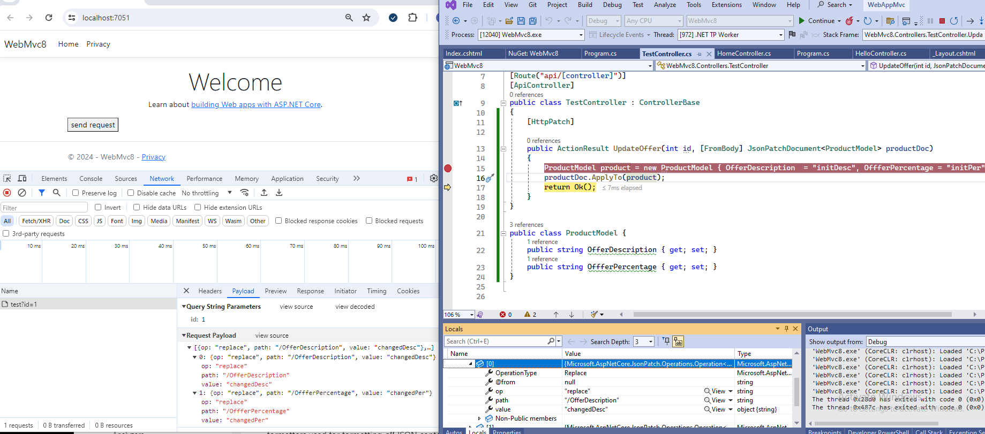
Task: Select the DevTools inspect element icon
Action: 7,178
